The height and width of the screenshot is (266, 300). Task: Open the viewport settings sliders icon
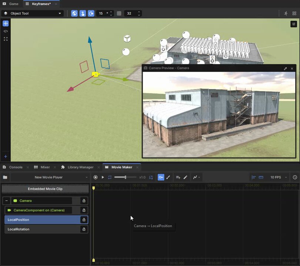[294, 24]
